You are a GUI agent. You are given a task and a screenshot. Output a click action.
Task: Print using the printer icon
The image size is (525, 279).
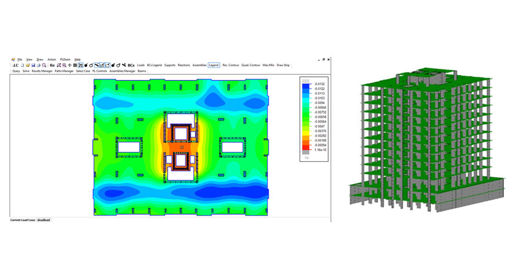[x=39, y=65]
